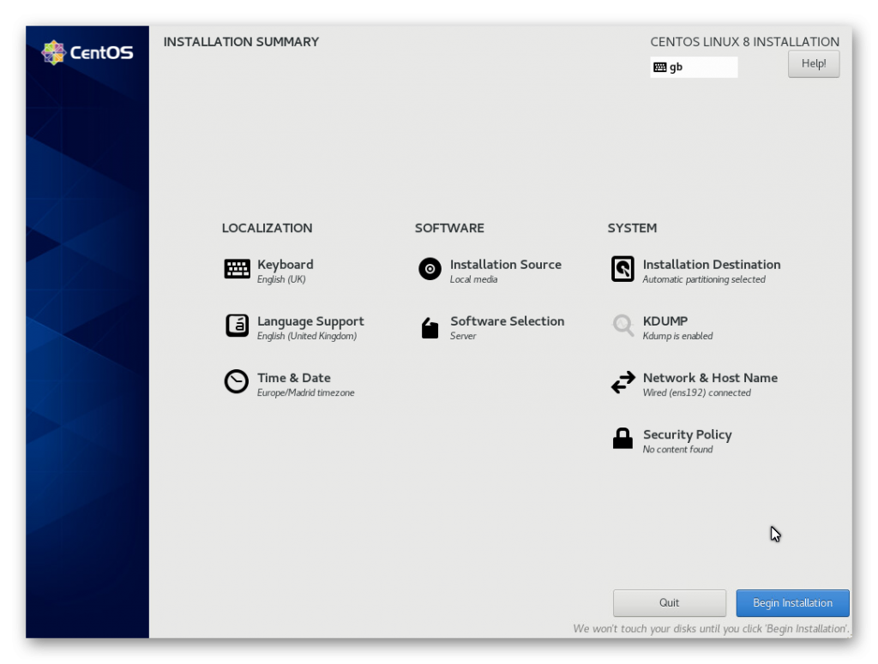Click the Begin Installation button

[x=792, y=603]
